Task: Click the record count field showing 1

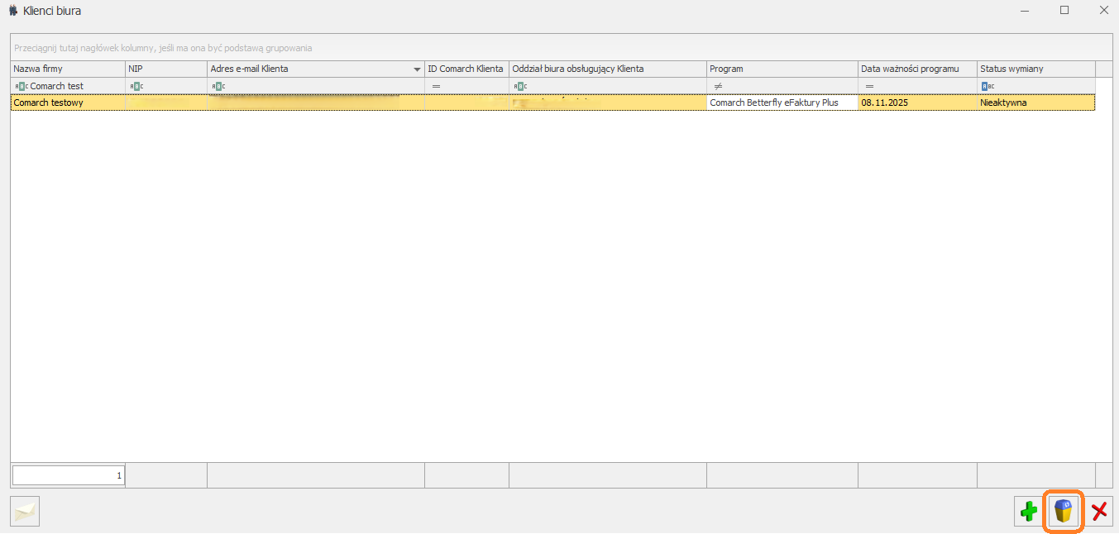Action: (x=69, y=475)
